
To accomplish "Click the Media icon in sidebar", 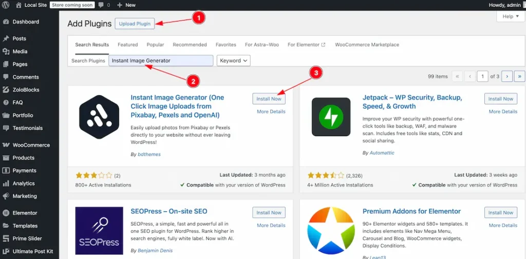I will (6, 52).
